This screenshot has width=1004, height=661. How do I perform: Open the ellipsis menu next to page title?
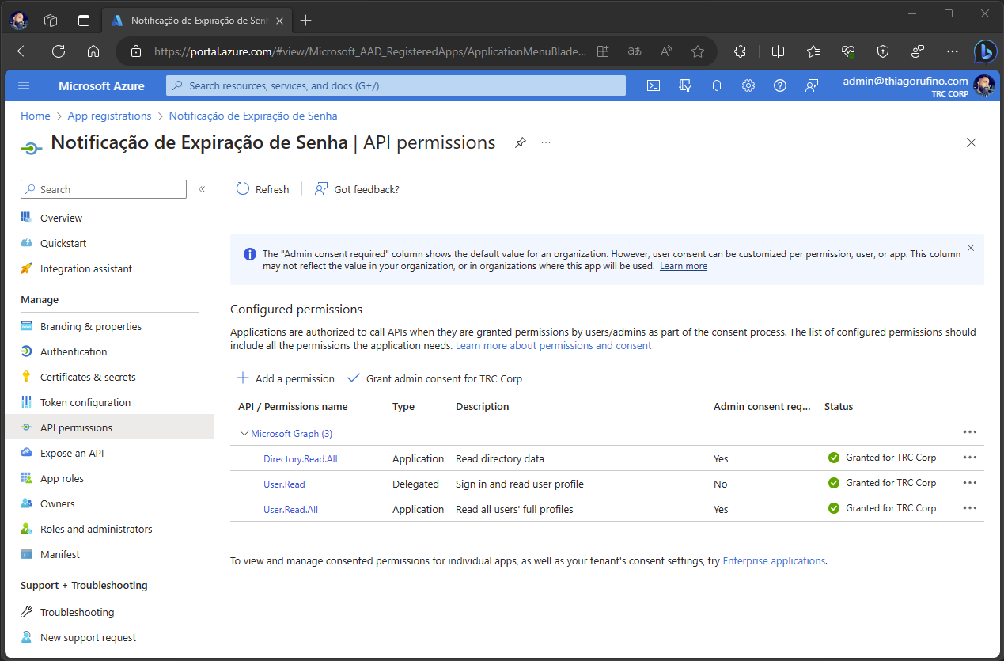(546, 142)
